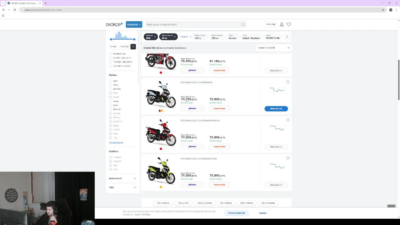Select 250.000 TL ve üzeri radio
This screenshot has height=225, width=400.
click(x=110, y=66)
